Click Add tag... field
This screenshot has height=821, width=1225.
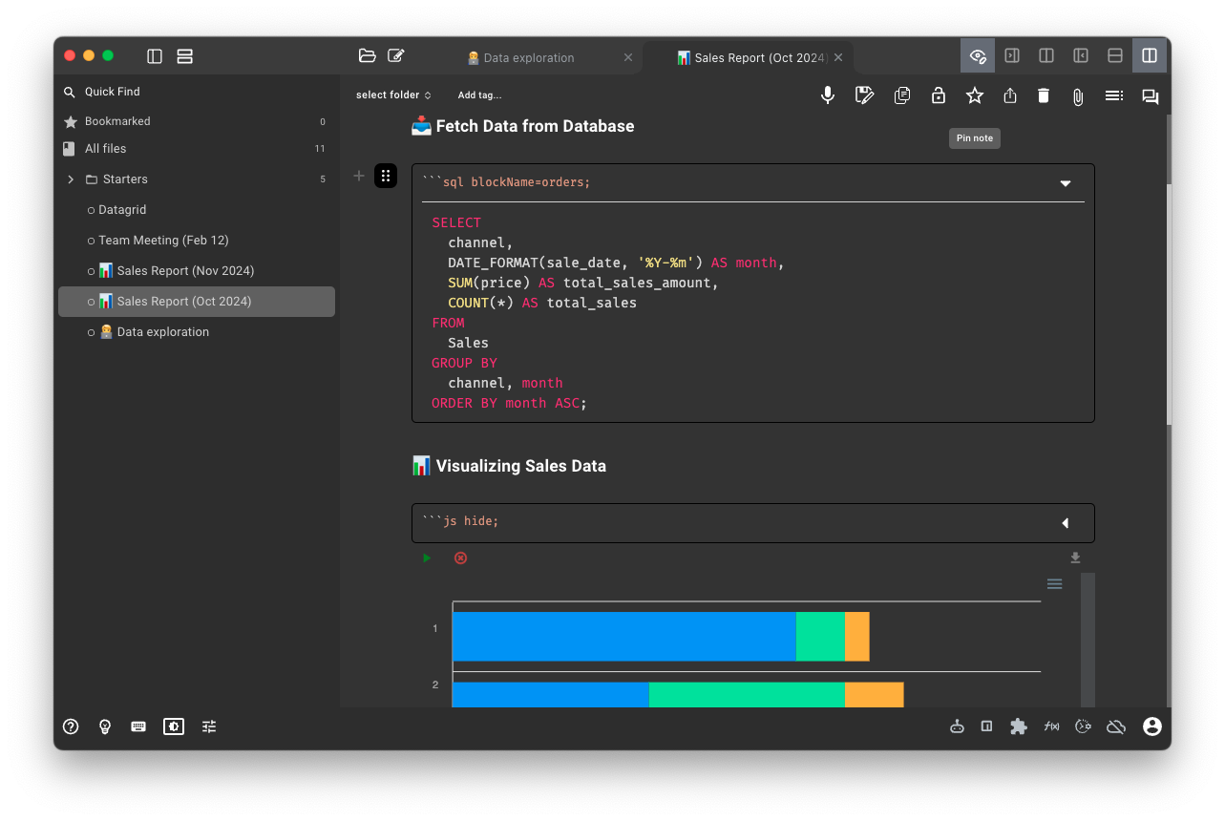pyautogui.click(x=479, y=95)
